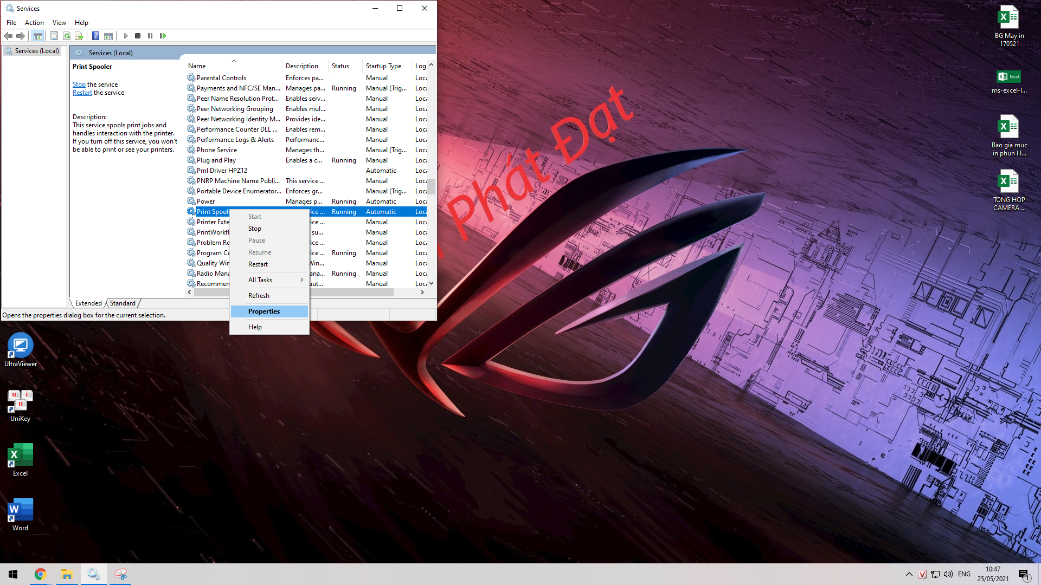Open the File menu
The height and width of the screenshot is (585, 1041).
[11, 23]
